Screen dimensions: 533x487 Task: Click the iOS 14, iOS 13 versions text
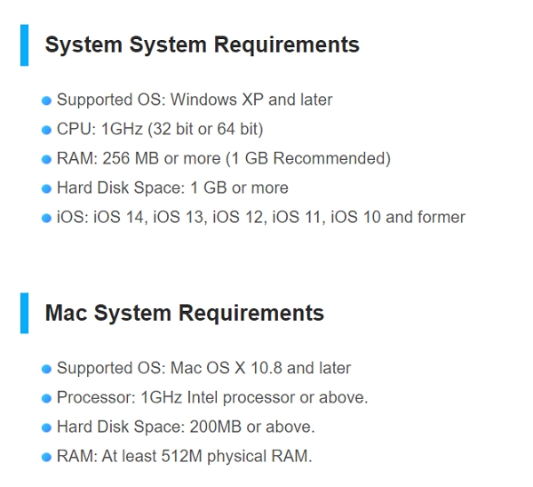260,217
